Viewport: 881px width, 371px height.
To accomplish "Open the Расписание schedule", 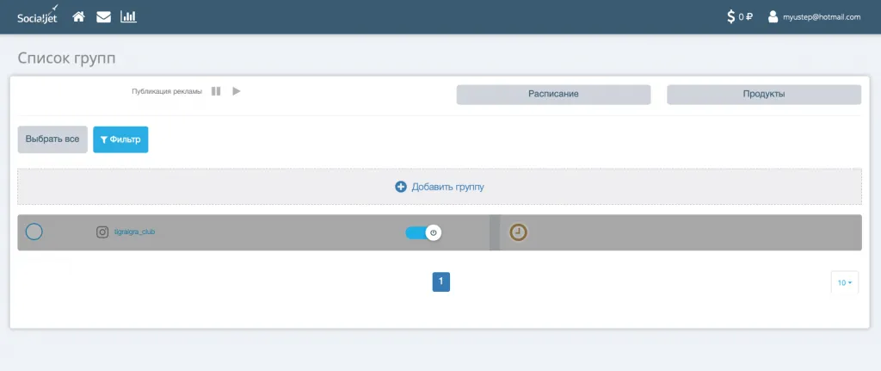I will [x=553, y=95].
